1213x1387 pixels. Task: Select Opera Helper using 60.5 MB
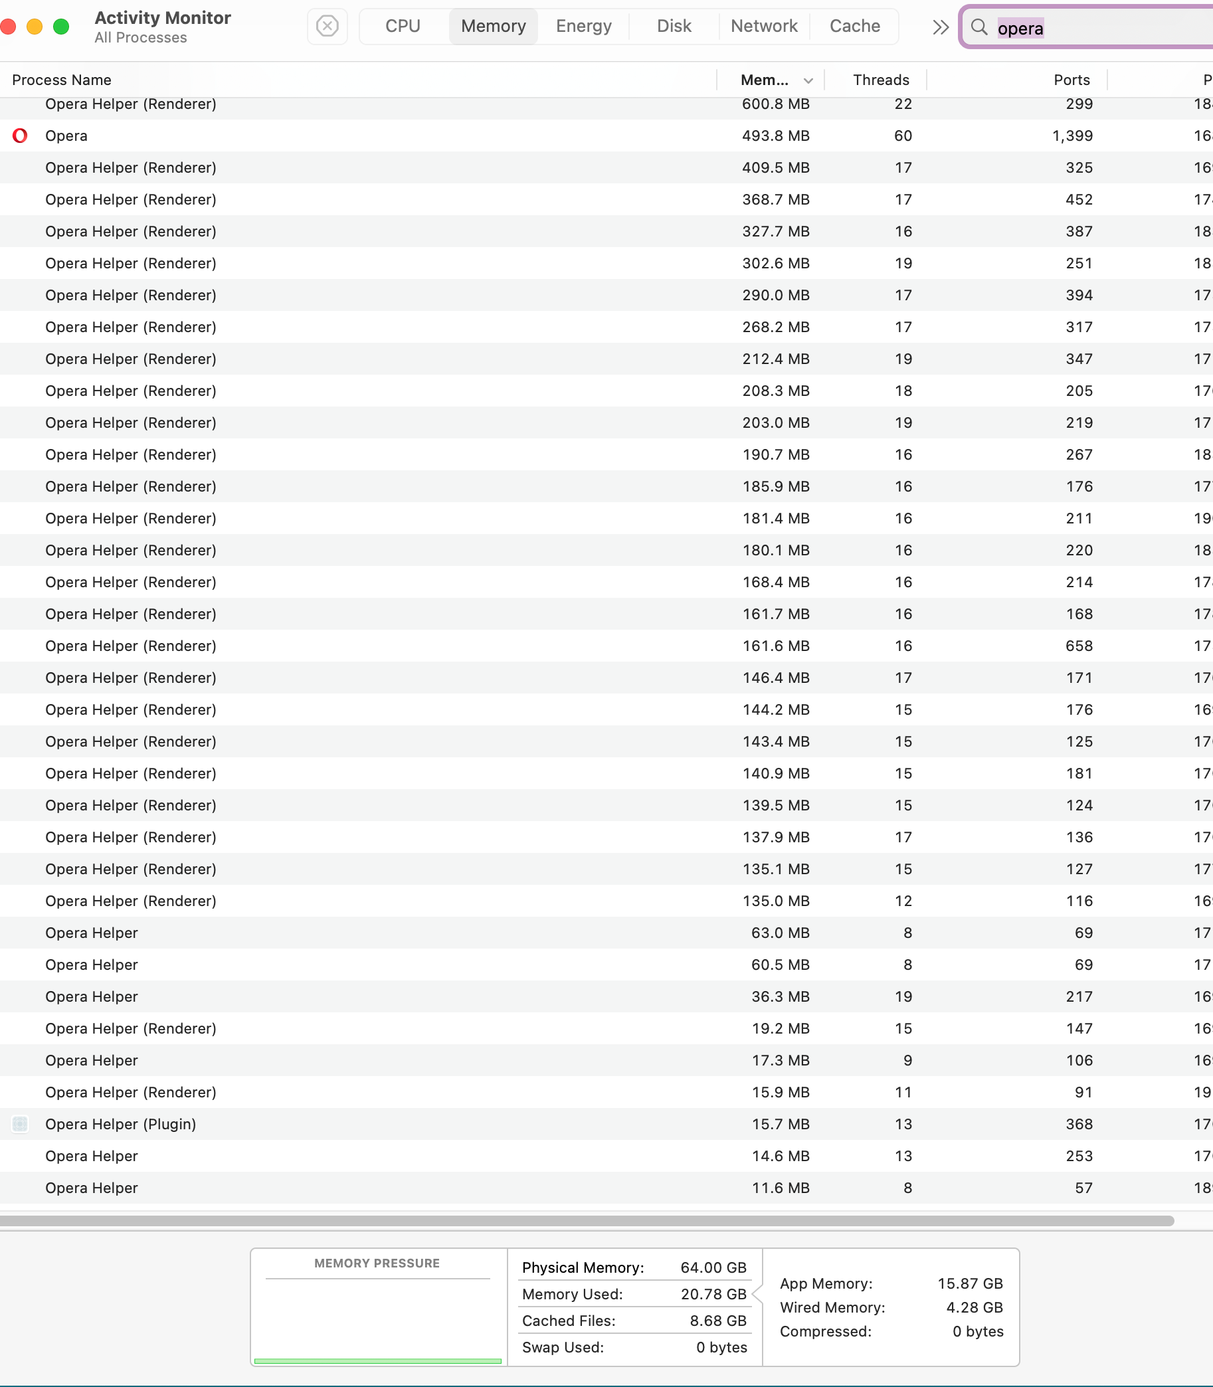606,965
